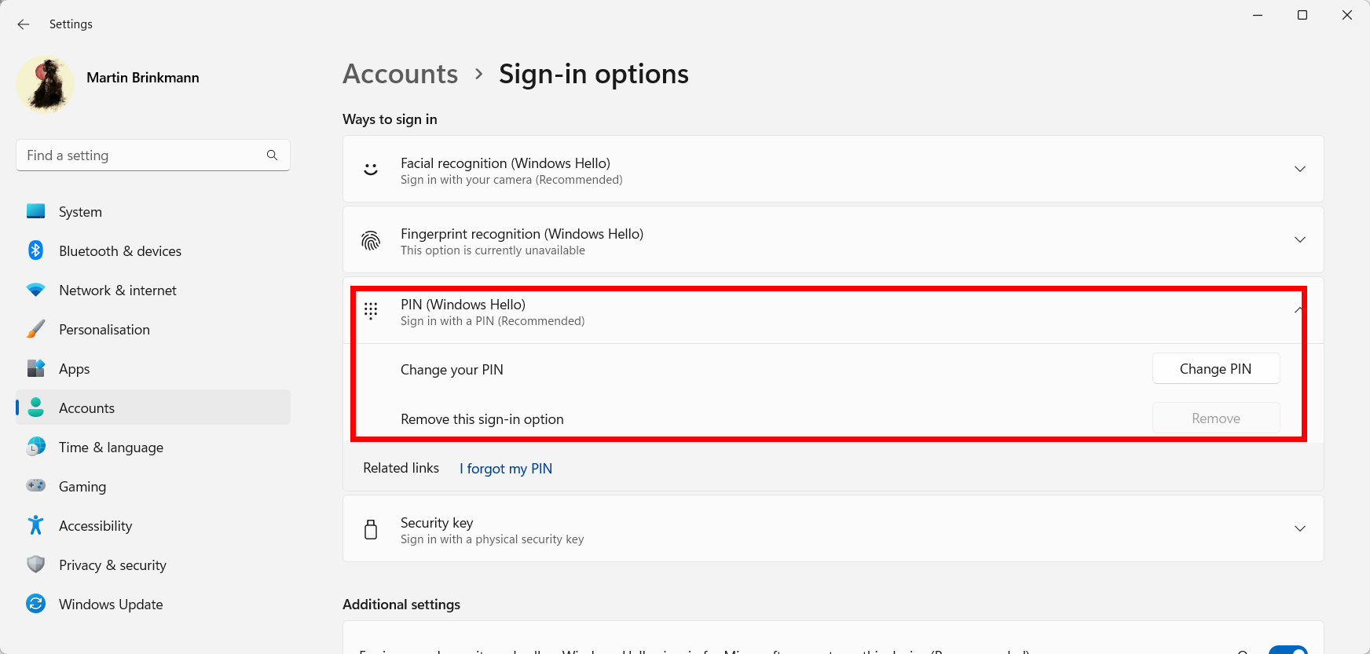Maximize the Settings window
Screen dimensions: 1370x654
coord(1302,15)
